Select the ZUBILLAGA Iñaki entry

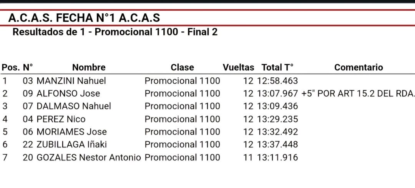(x=72, y=144)
